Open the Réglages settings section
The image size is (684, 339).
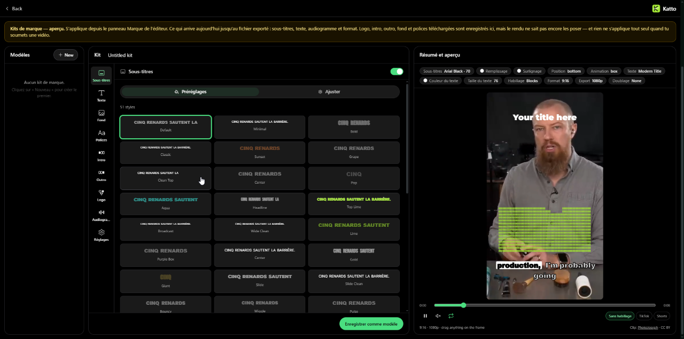pos(101,235)
